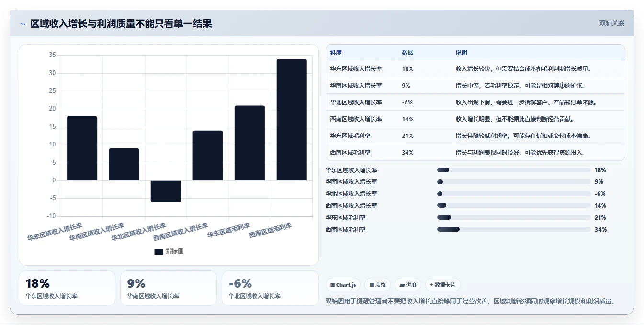
Task: Click the y-axis label 35
Action: 52,56
